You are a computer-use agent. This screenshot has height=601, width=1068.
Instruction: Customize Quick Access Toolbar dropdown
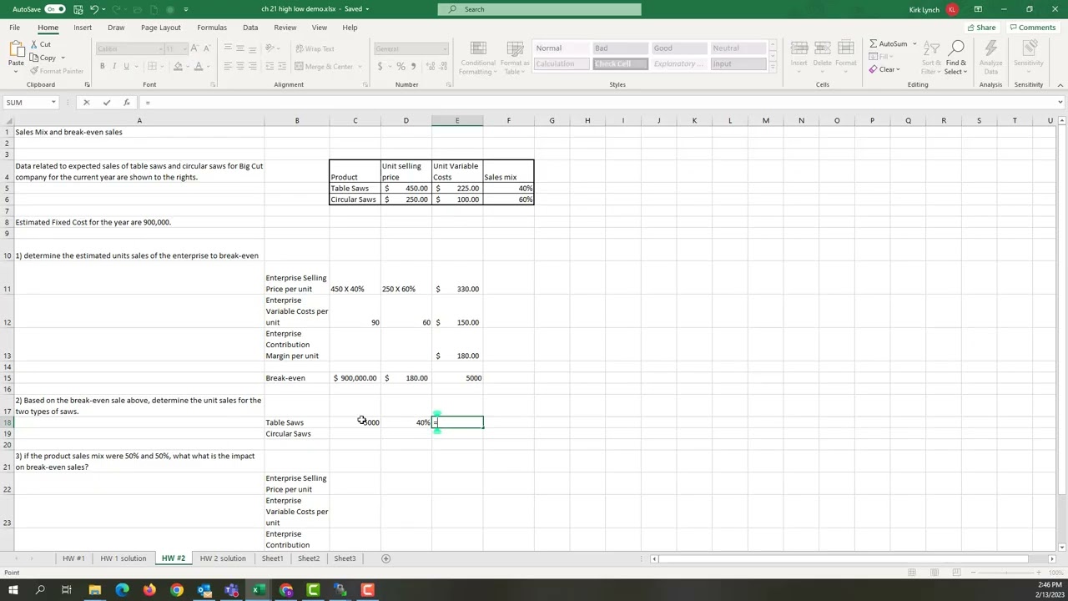tap(185, 9)
